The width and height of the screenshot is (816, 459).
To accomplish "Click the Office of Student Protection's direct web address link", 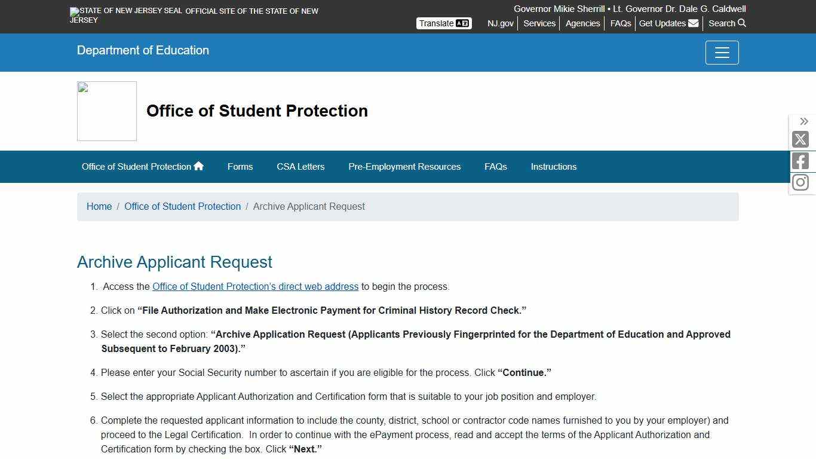I will pyautogui.click(x=255, y=286).
